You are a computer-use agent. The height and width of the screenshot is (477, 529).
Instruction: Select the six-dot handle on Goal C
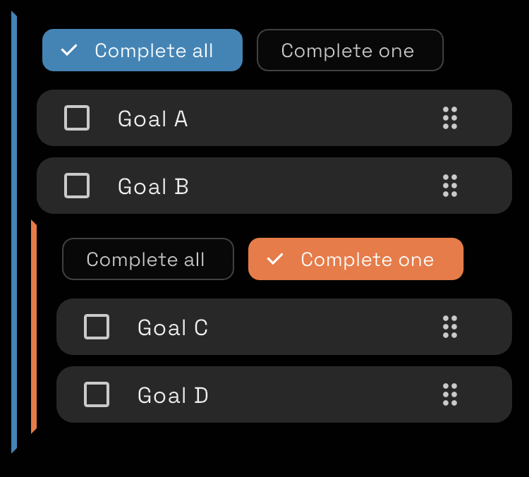(450, 327)
